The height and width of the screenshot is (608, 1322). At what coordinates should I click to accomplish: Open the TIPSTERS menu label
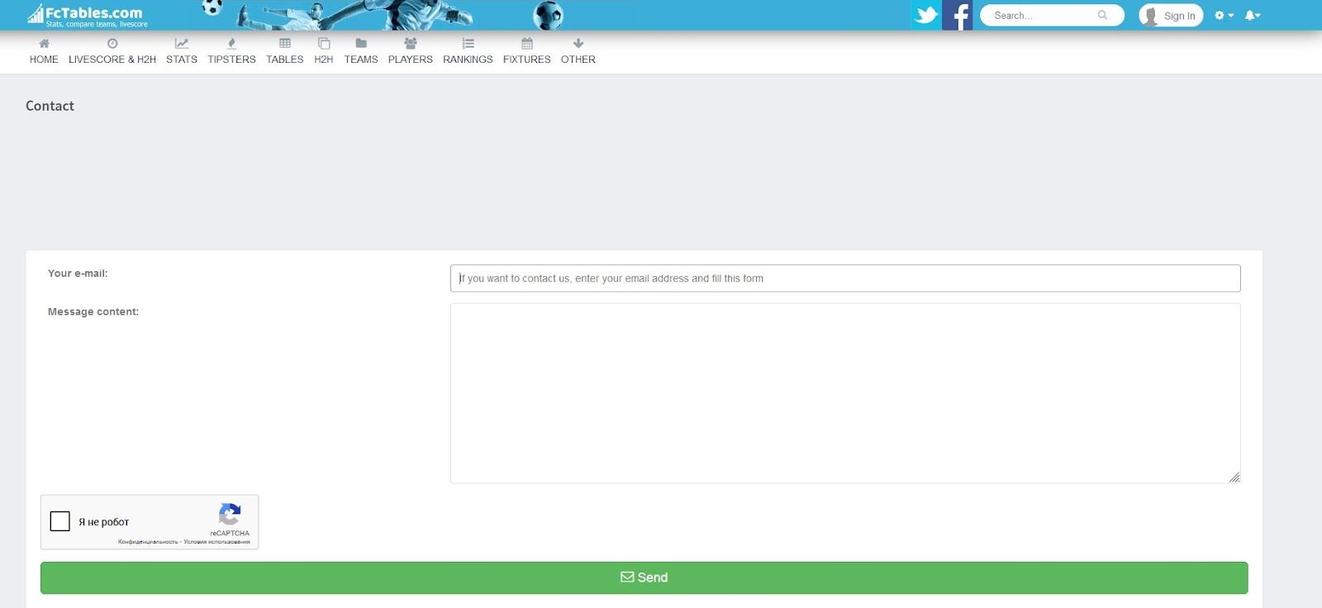[x=231, y=59]
